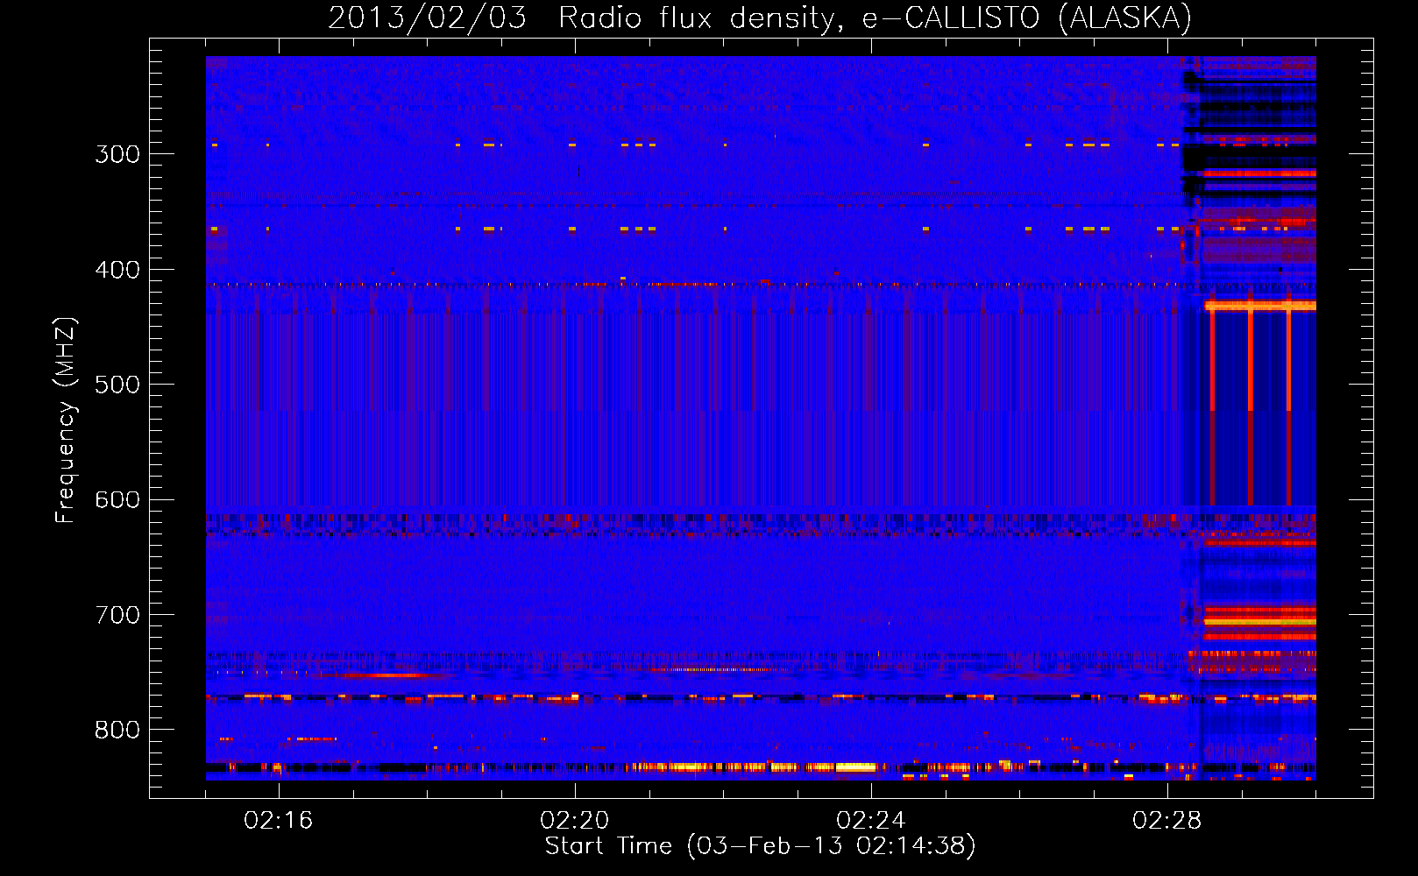Click the 800 frequency tick label
Image resolution: width=1418 pixels, height=876 pixels.
pos(117,731)
